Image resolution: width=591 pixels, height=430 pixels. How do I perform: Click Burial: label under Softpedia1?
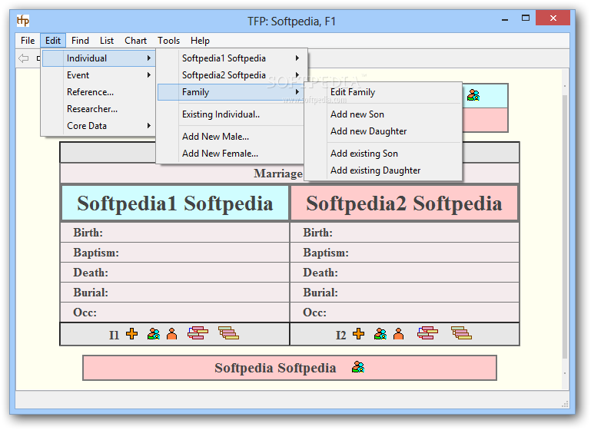pyautogui.click(x=91, y=293)
